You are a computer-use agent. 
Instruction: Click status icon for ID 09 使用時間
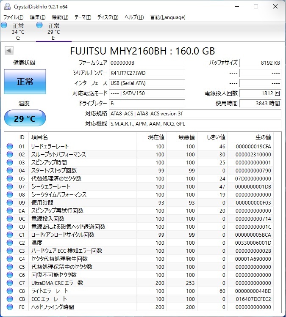(x=10, y=202)
